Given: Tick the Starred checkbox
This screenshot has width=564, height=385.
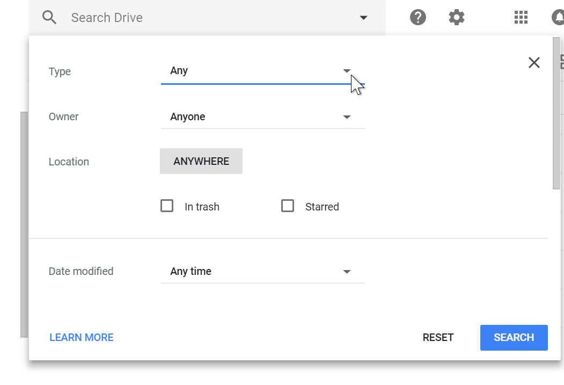Looking at the screenshot, I should [x=288, y=206].
